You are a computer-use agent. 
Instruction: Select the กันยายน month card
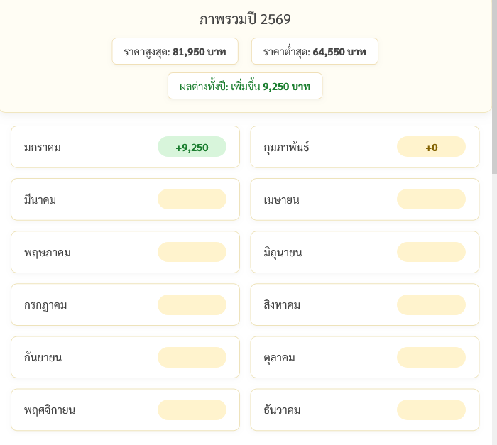(x=85, y=357)
